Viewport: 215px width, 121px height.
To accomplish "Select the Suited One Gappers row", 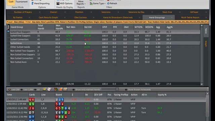I will pos(105,36).
